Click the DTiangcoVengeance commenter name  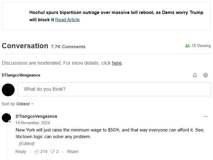click(x=36, y=116)
